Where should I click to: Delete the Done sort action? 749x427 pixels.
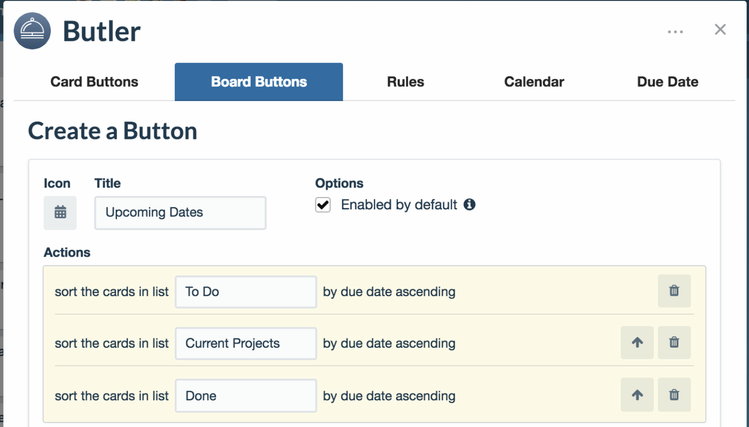pos(674,395)
